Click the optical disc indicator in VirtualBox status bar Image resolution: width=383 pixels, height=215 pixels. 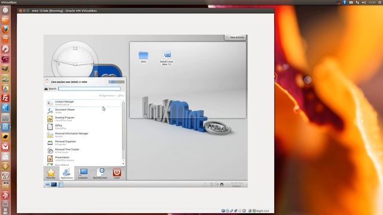point(227,211)
